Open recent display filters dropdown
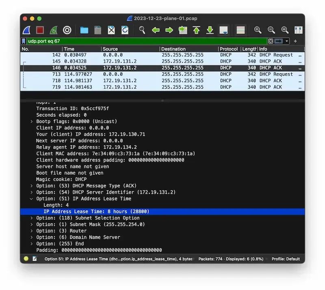The width and height of the screenshot is (325, 290). 287,41
